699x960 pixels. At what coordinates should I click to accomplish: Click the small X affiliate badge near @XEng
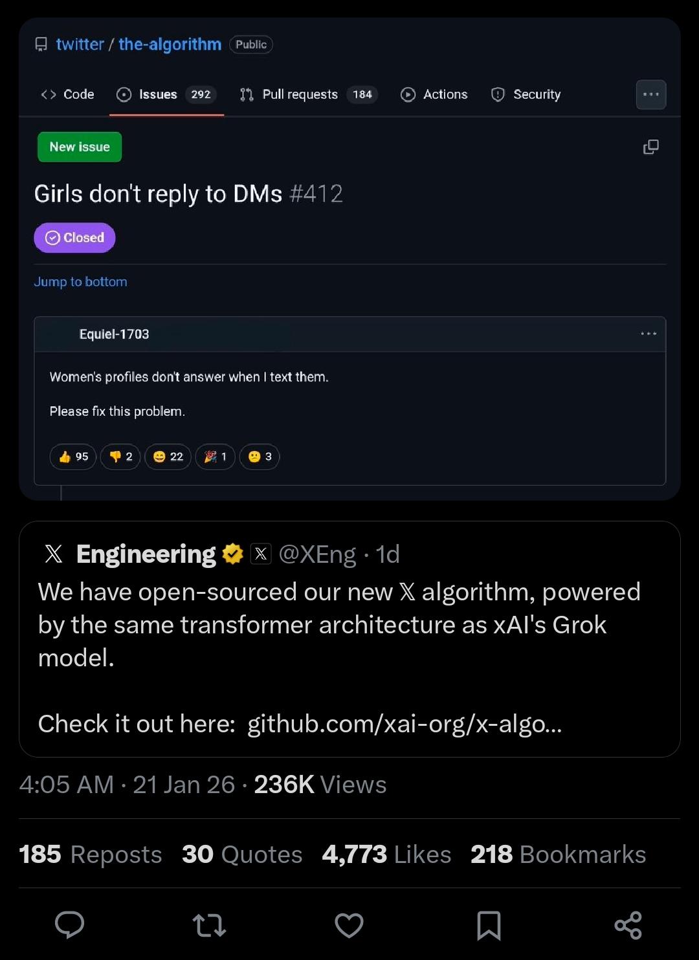point(260,554)
